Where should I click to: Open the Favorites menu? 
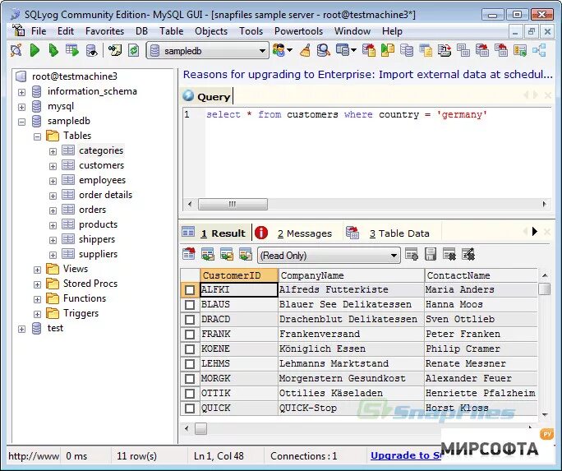[104, 31]
